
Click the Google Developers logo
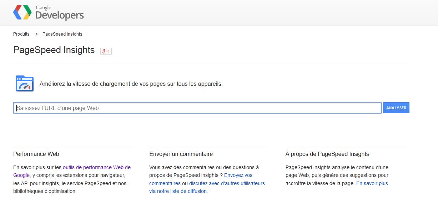(48, 13)
